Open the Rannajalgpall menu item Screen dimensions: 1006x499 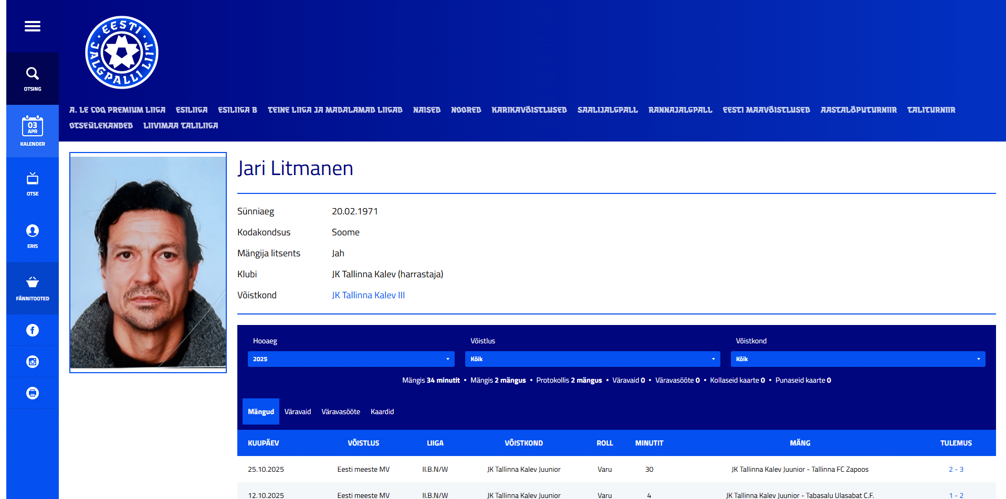(x=680, y=110)
